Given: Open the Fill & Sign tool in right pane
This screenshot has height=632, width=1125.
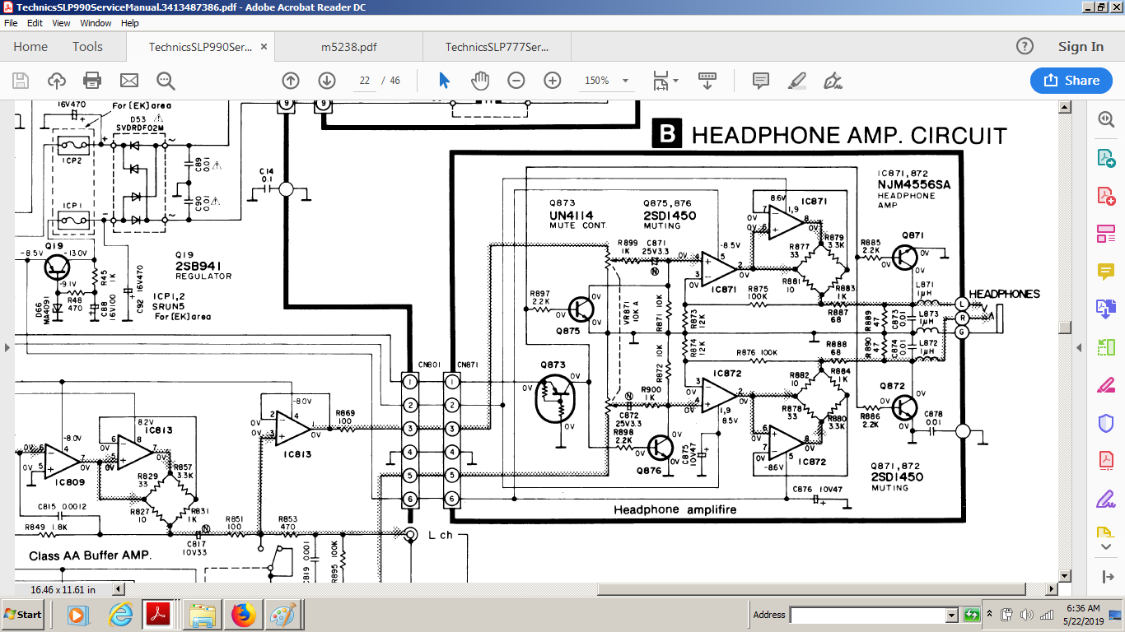Looking at the screenshot, I should [x=1105, y=384].
